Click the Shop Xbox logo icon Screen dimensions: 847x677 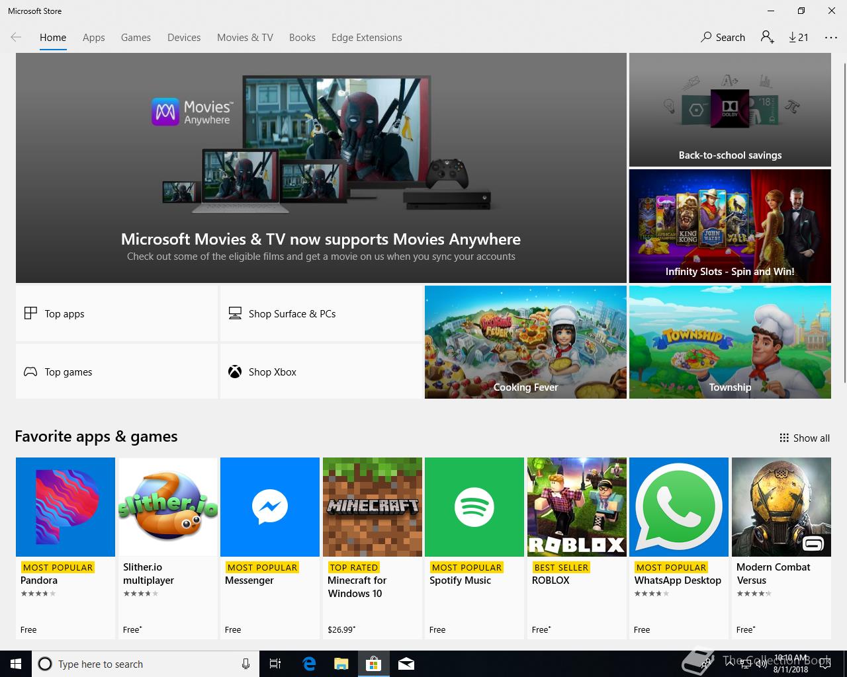point(235,372)
